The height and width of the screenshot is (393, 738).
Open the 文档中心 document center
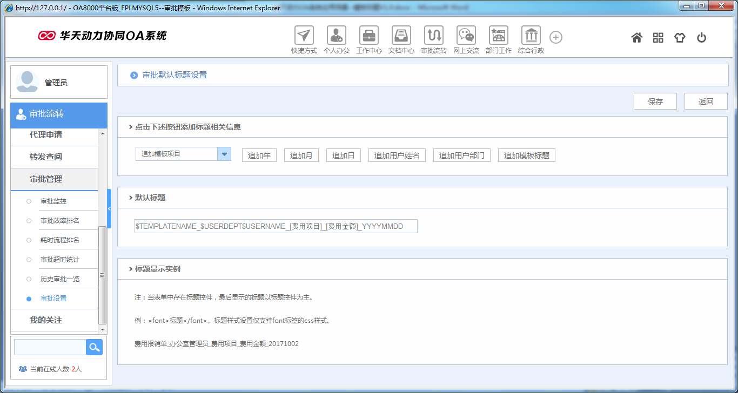click(401, 37)
